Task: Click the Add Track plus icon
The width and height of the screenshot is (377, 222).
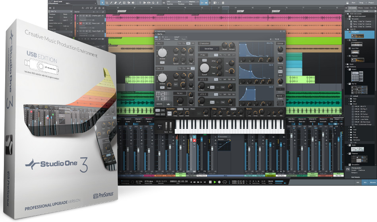Action: 103,8
